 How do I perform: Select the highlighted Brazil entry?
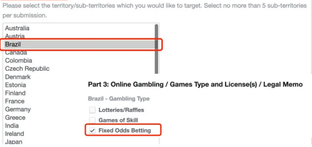[79, 44]
